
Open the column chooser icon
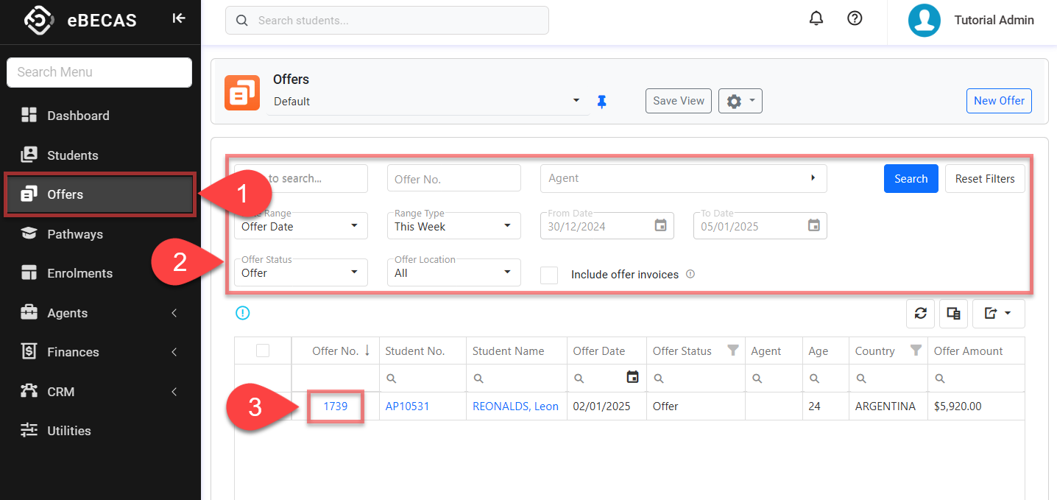point(953,314)
